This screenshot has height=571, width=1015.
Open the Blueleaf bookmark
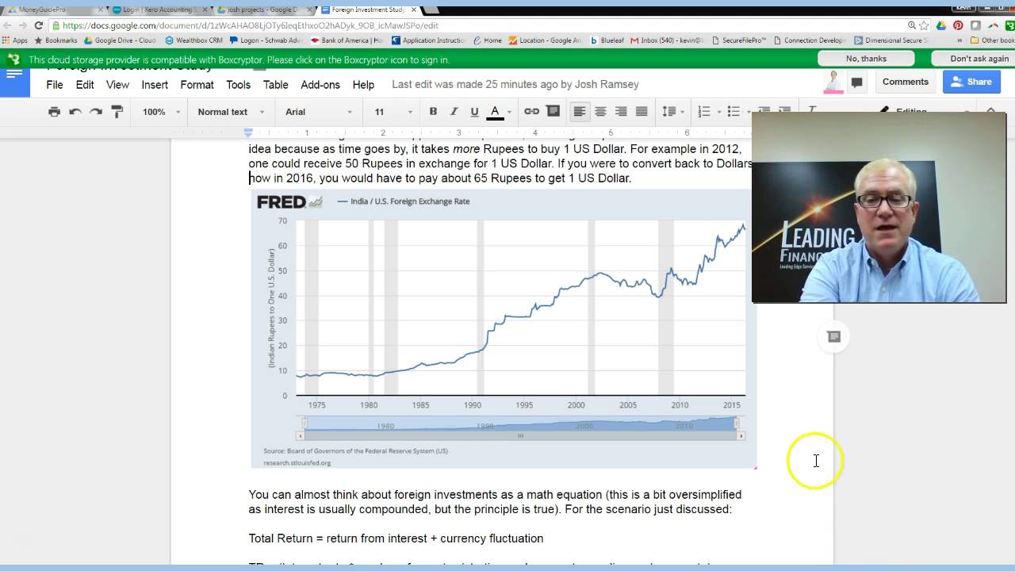coord(608,40)
